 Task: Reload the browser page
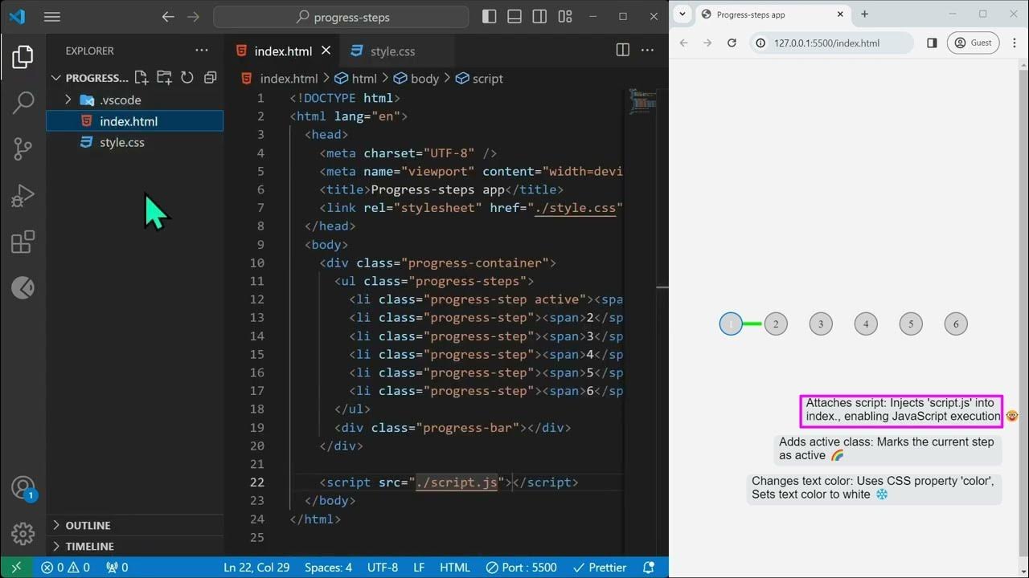(x=732, y=43)
